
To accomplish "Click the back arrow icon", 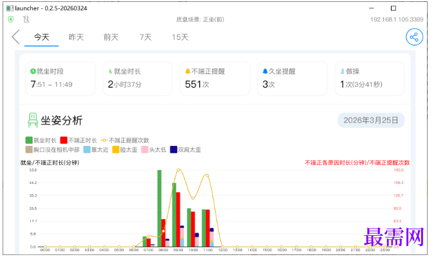I will coord(15,37).
